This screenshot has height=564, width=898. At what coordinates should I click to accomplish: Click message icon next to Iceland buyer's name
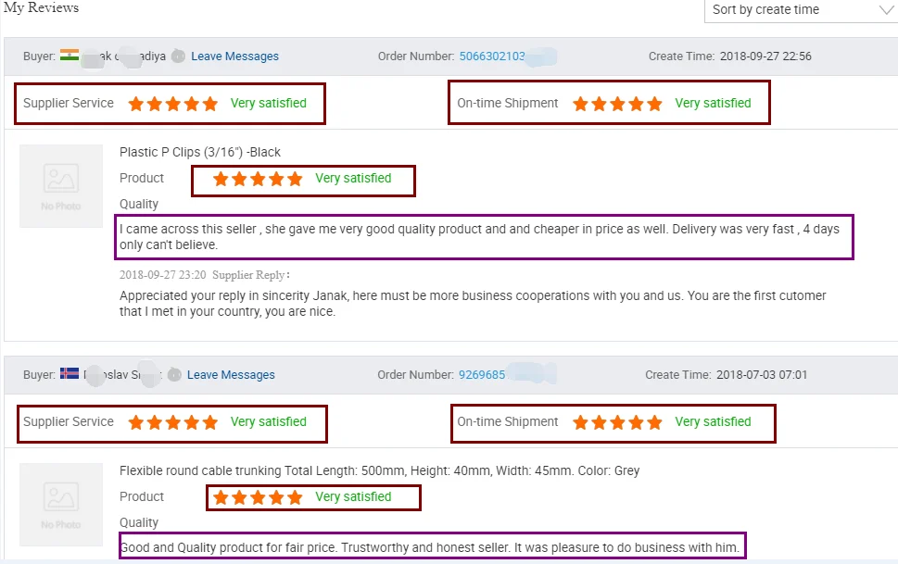coord(174,375)
